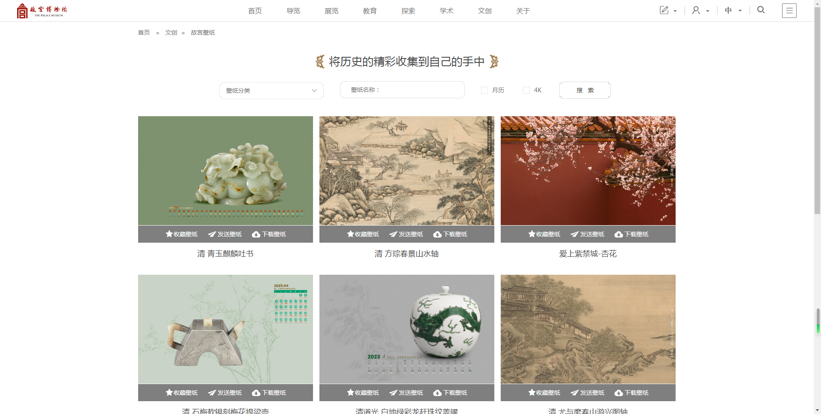Open the 展览 menu
The image size is (821, 414).
pyautogui.click(x=331, y=11)
